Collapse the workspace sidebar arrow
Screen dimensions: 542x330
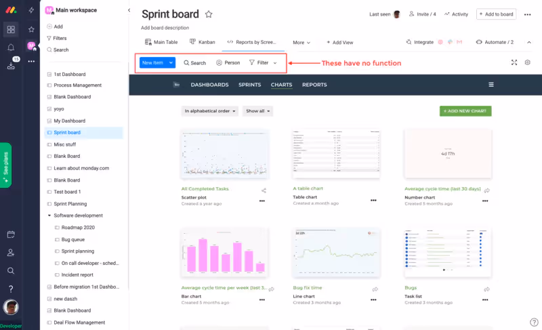pyautogui.click(x=129, y=10)
